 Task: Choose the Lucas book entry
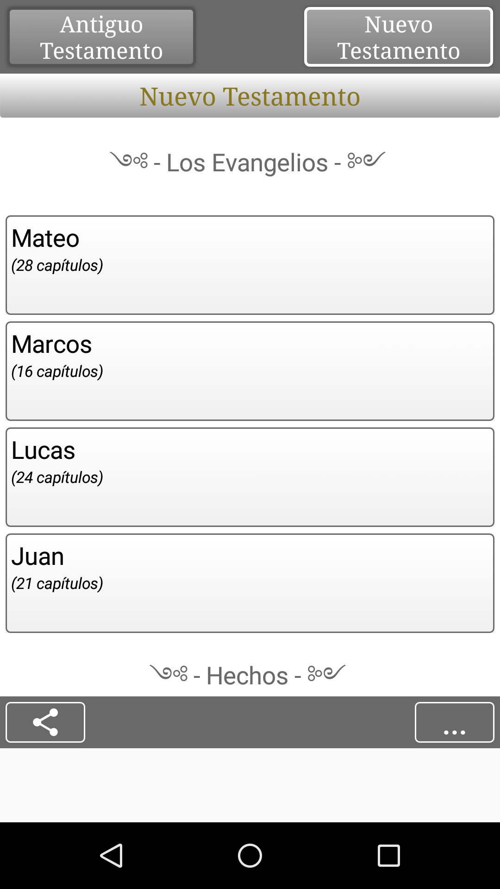250,477
